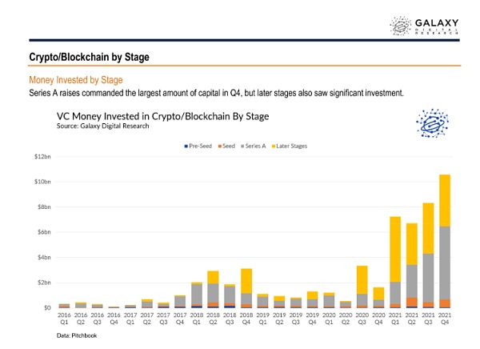Screen dimensions: 480x349
Task: Select the 2021 Q4 bar's yellow segment
Action: click(444, 200)
